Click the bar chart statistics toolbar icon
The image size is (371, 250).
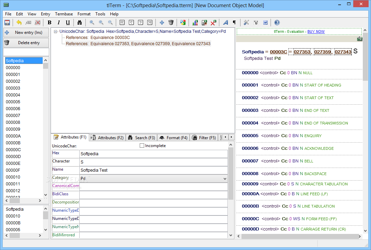coord(195,23)
